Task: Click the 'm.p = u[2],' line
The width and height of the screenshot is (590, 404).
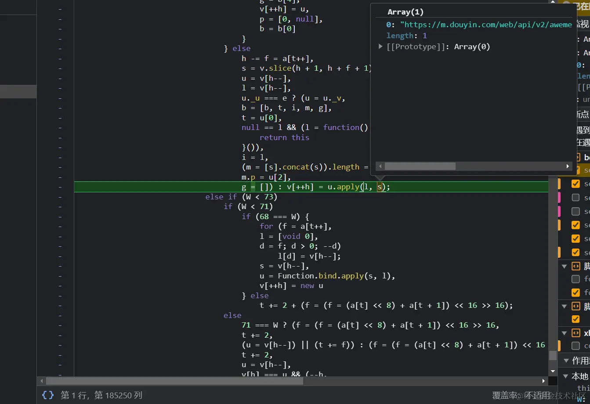Action: click(x=266, y=177)
